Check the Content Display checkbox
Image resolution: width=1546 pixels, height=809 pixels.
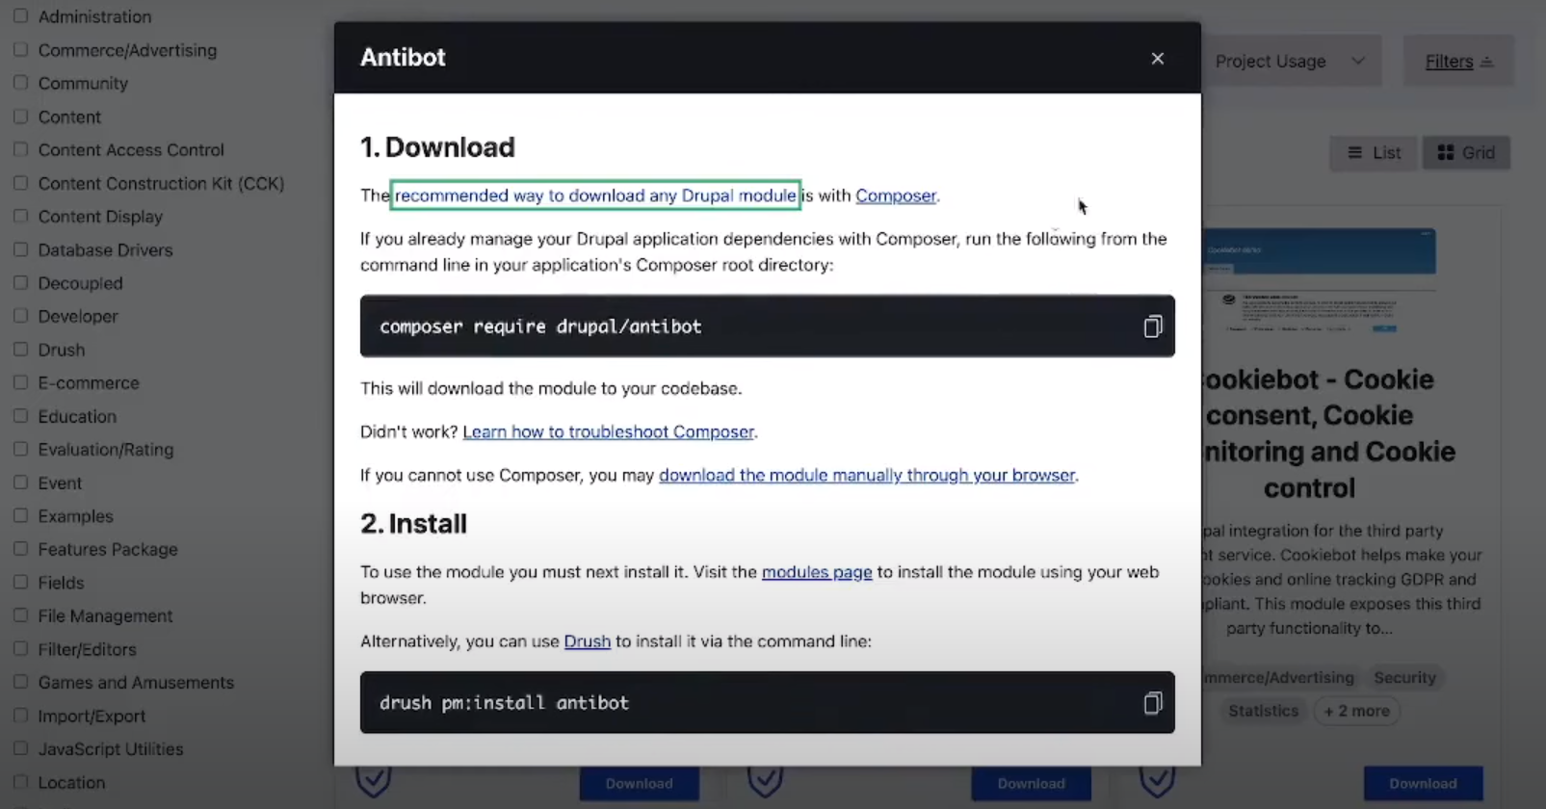[x=20, y=216]
